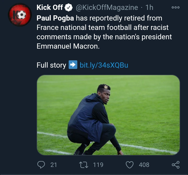Open the Paul Pogba photo
The width and height of the screenshot is (188, 175).
pos(108,115)
